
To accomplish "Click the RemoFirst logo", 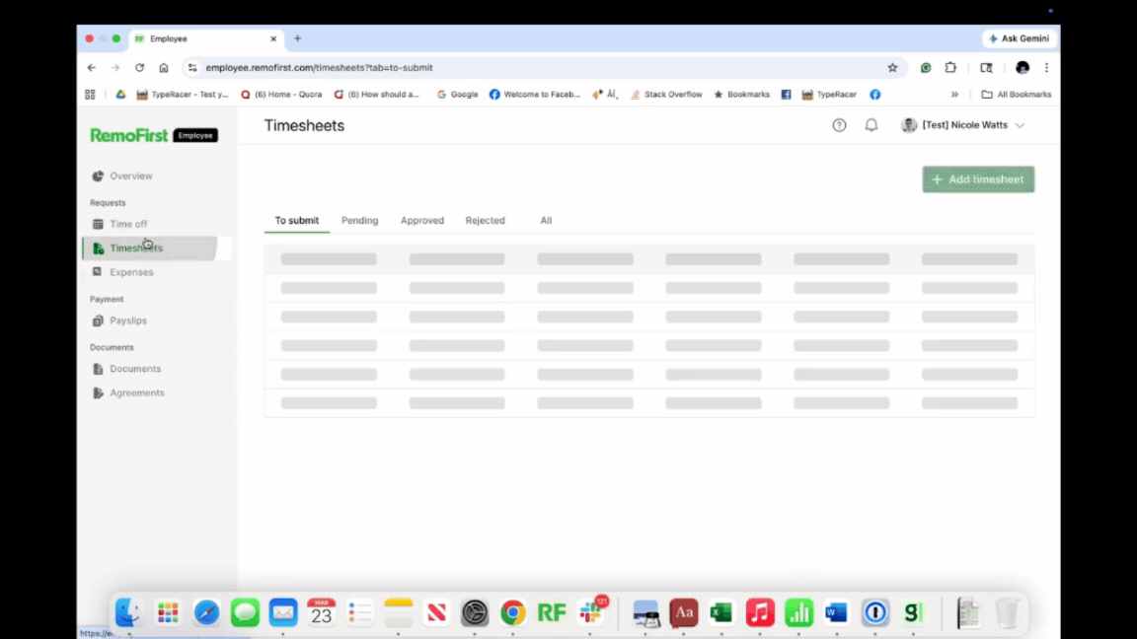I will (x=129, y=134).
